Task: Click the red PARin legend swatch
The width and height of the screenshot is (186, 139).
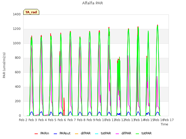Action: [x=36, y=134]
